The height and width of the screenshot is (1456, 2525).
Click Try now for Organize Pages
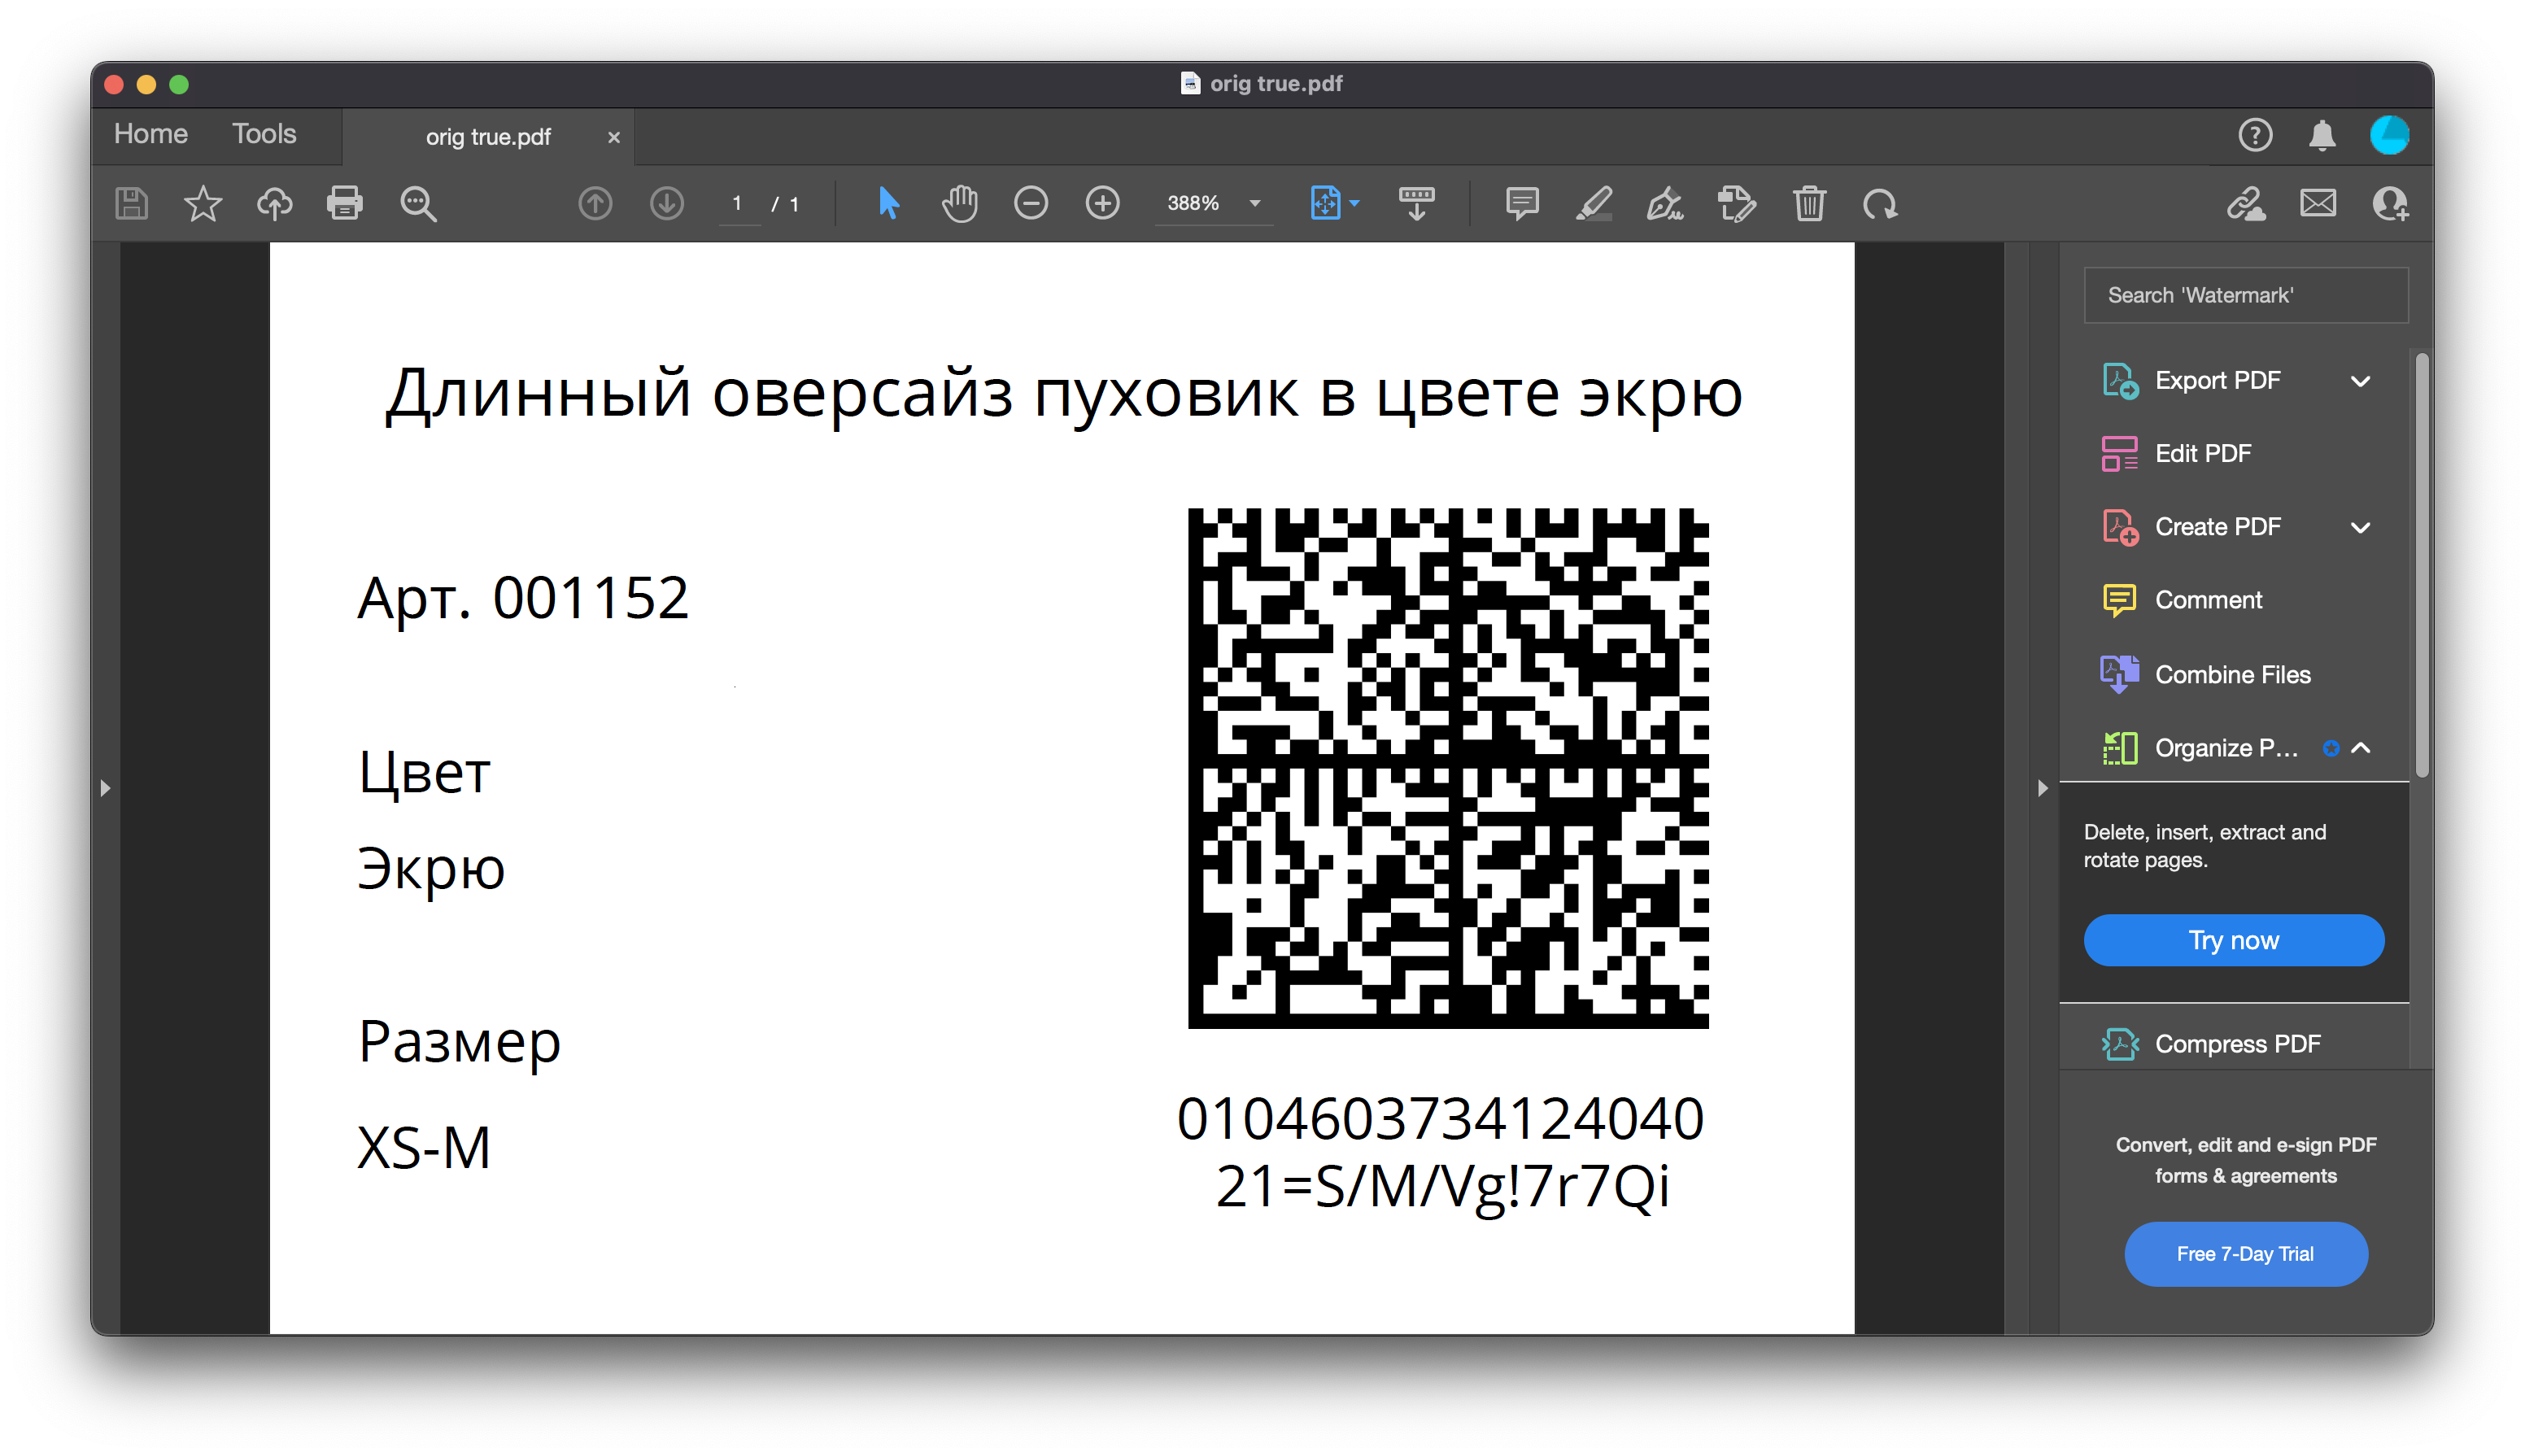coord(2234,939)
